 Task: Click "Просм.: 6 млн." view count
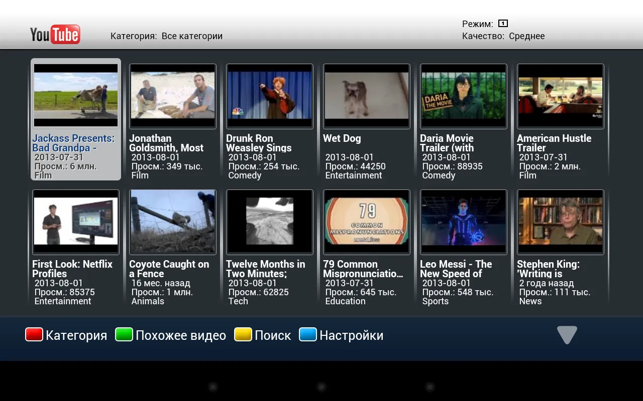[x=66, y=166]
